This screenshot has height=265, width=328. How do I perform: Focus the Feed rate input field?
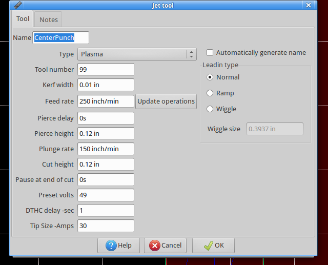tap(106, 101)
